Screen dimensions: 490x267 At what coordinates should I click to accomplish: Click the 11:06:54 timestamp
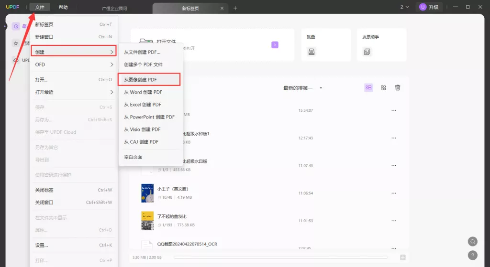(x=306, y=193)
